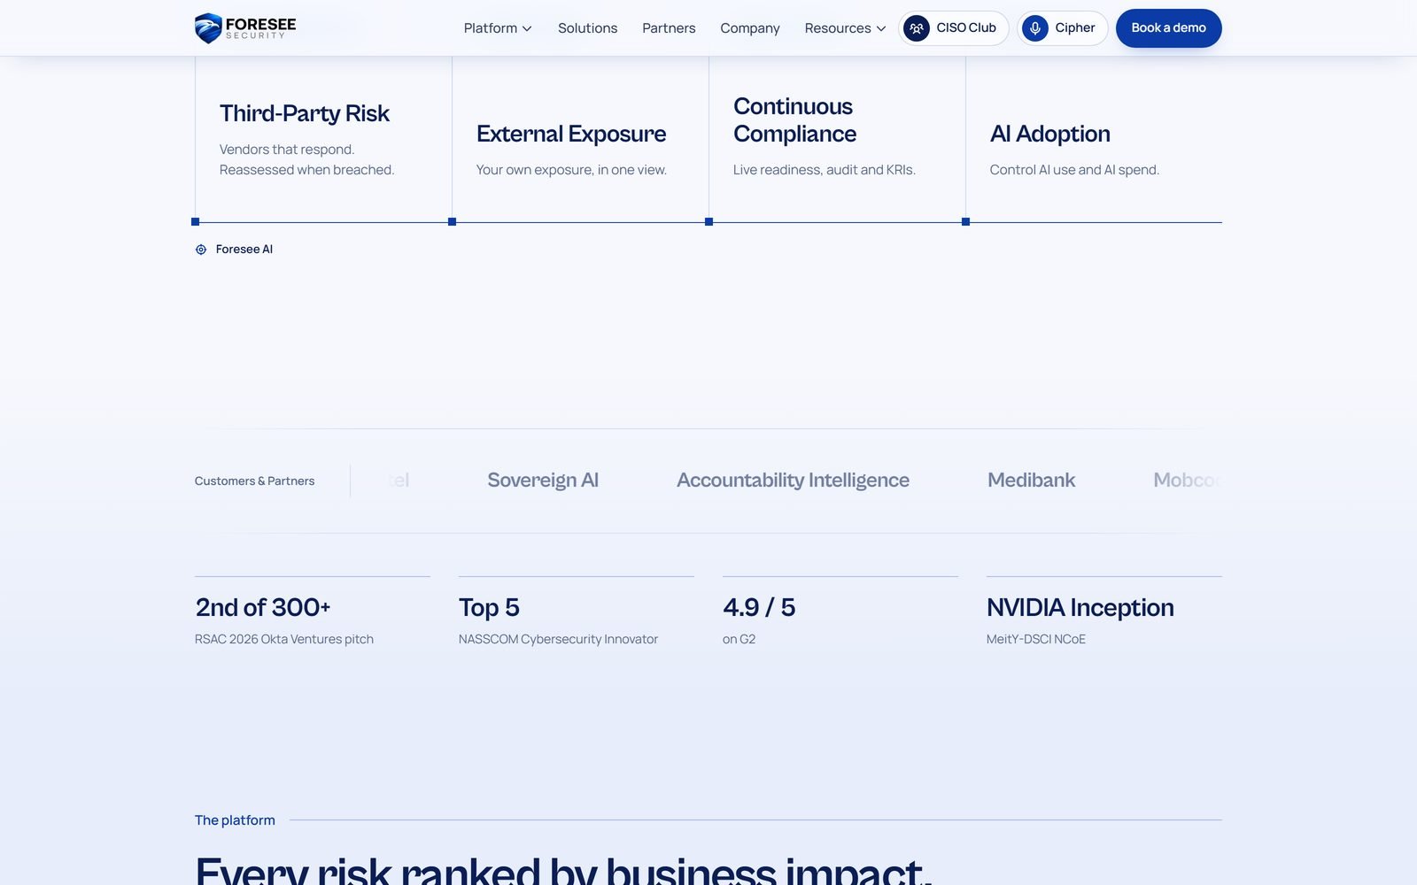Go to the Partners page

click(x=669, y=28)
